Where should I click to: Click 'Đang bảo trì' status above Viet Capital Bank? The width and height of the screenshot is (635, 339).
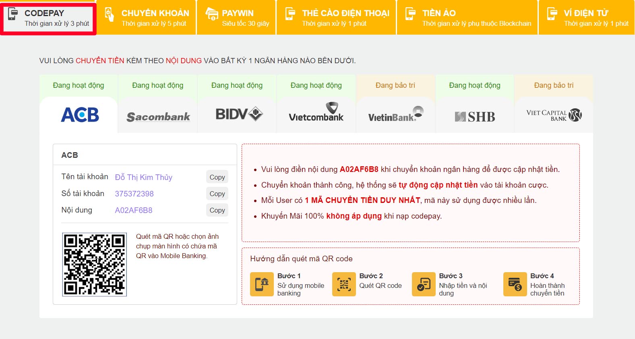[554, 85]
